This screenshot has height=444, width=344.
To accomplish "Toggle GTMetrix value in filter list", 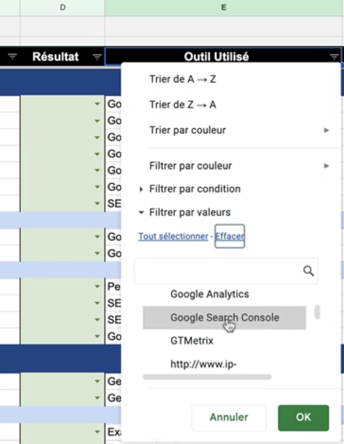I will 192,341.
